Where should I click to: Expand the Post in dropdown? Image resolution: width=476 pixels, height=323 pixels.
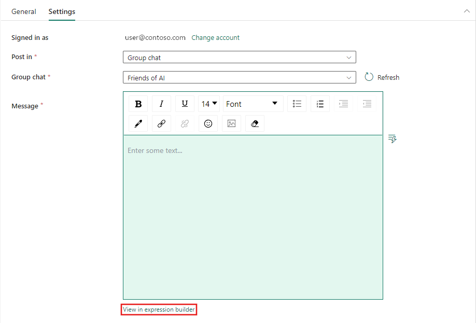coord(239,58)
